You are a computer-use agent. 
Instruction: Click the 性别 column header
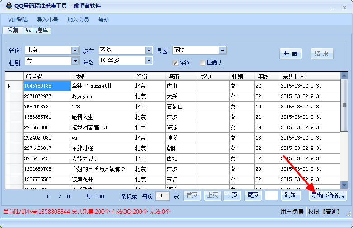(242, 76)
